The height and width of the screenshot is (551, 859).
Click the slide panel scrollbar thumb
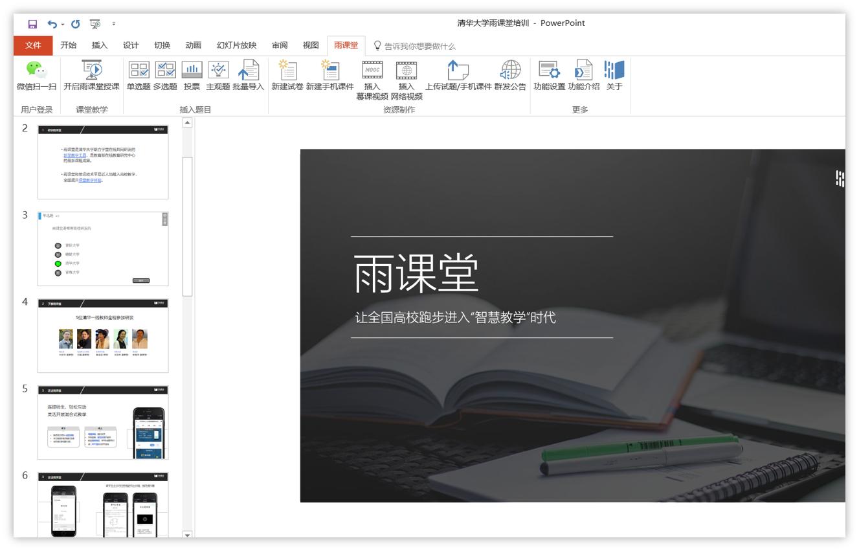point(188,226)
